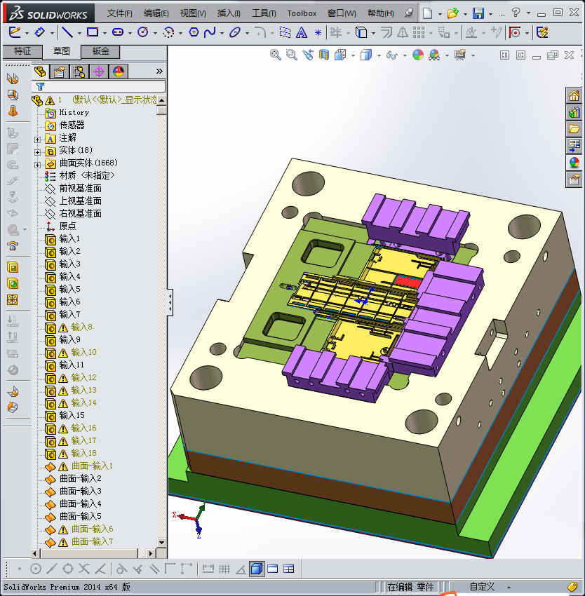
Task: Open Appearances task pane icon
Action: click(574, 163)
